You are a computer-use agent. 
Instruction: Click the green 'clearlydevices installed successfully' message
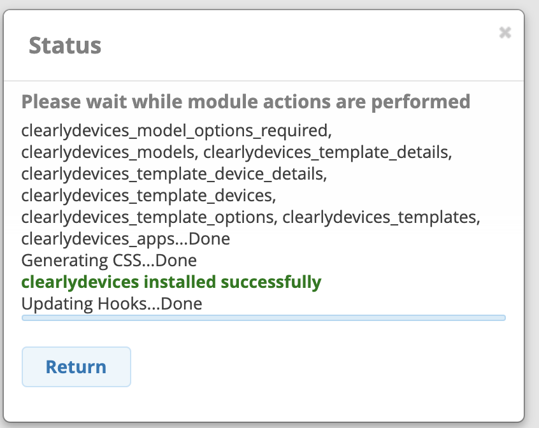coord(171,282)
